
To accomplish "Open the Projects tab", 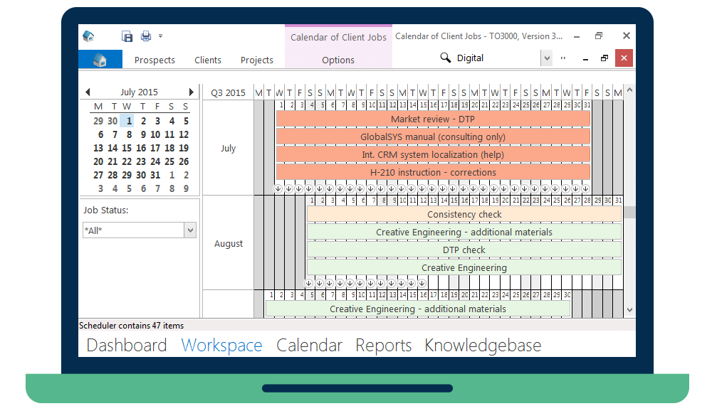I will 256,60.
